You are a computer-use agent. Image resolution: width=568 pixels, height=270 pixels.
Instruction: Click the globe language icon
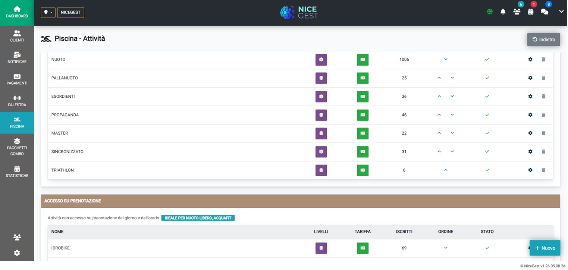click(490, 12)
